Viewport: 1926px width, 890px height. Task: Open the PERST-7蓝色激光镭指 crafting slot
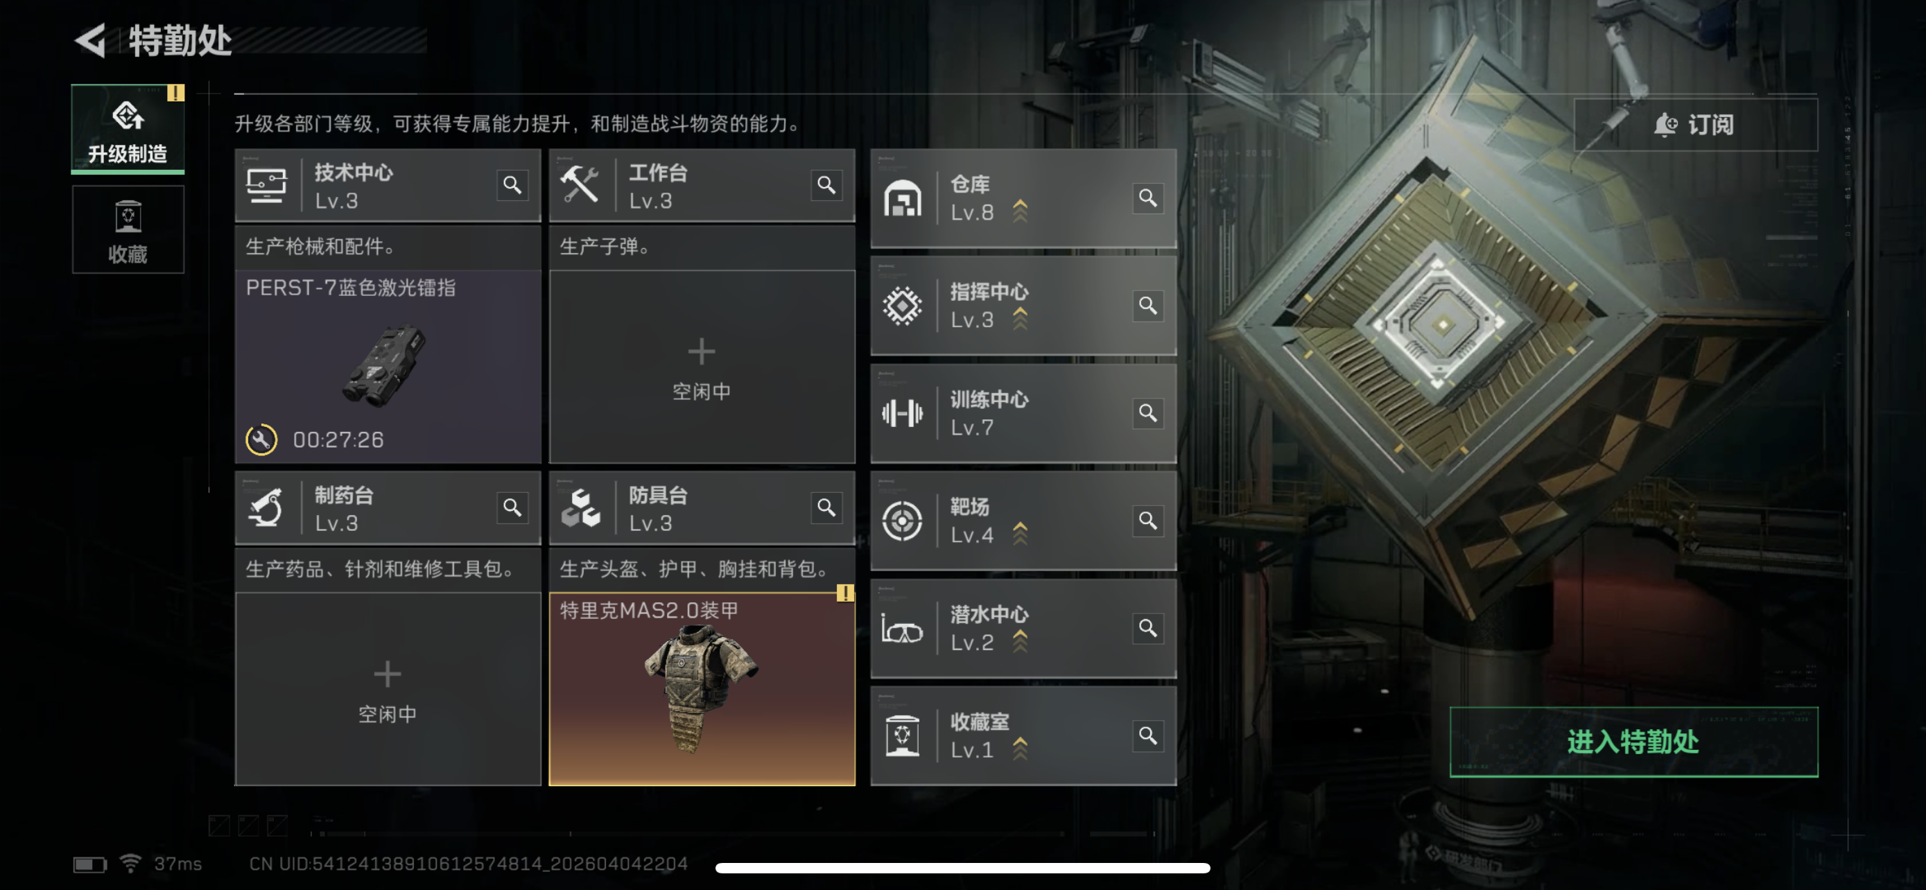click(388, 367)
